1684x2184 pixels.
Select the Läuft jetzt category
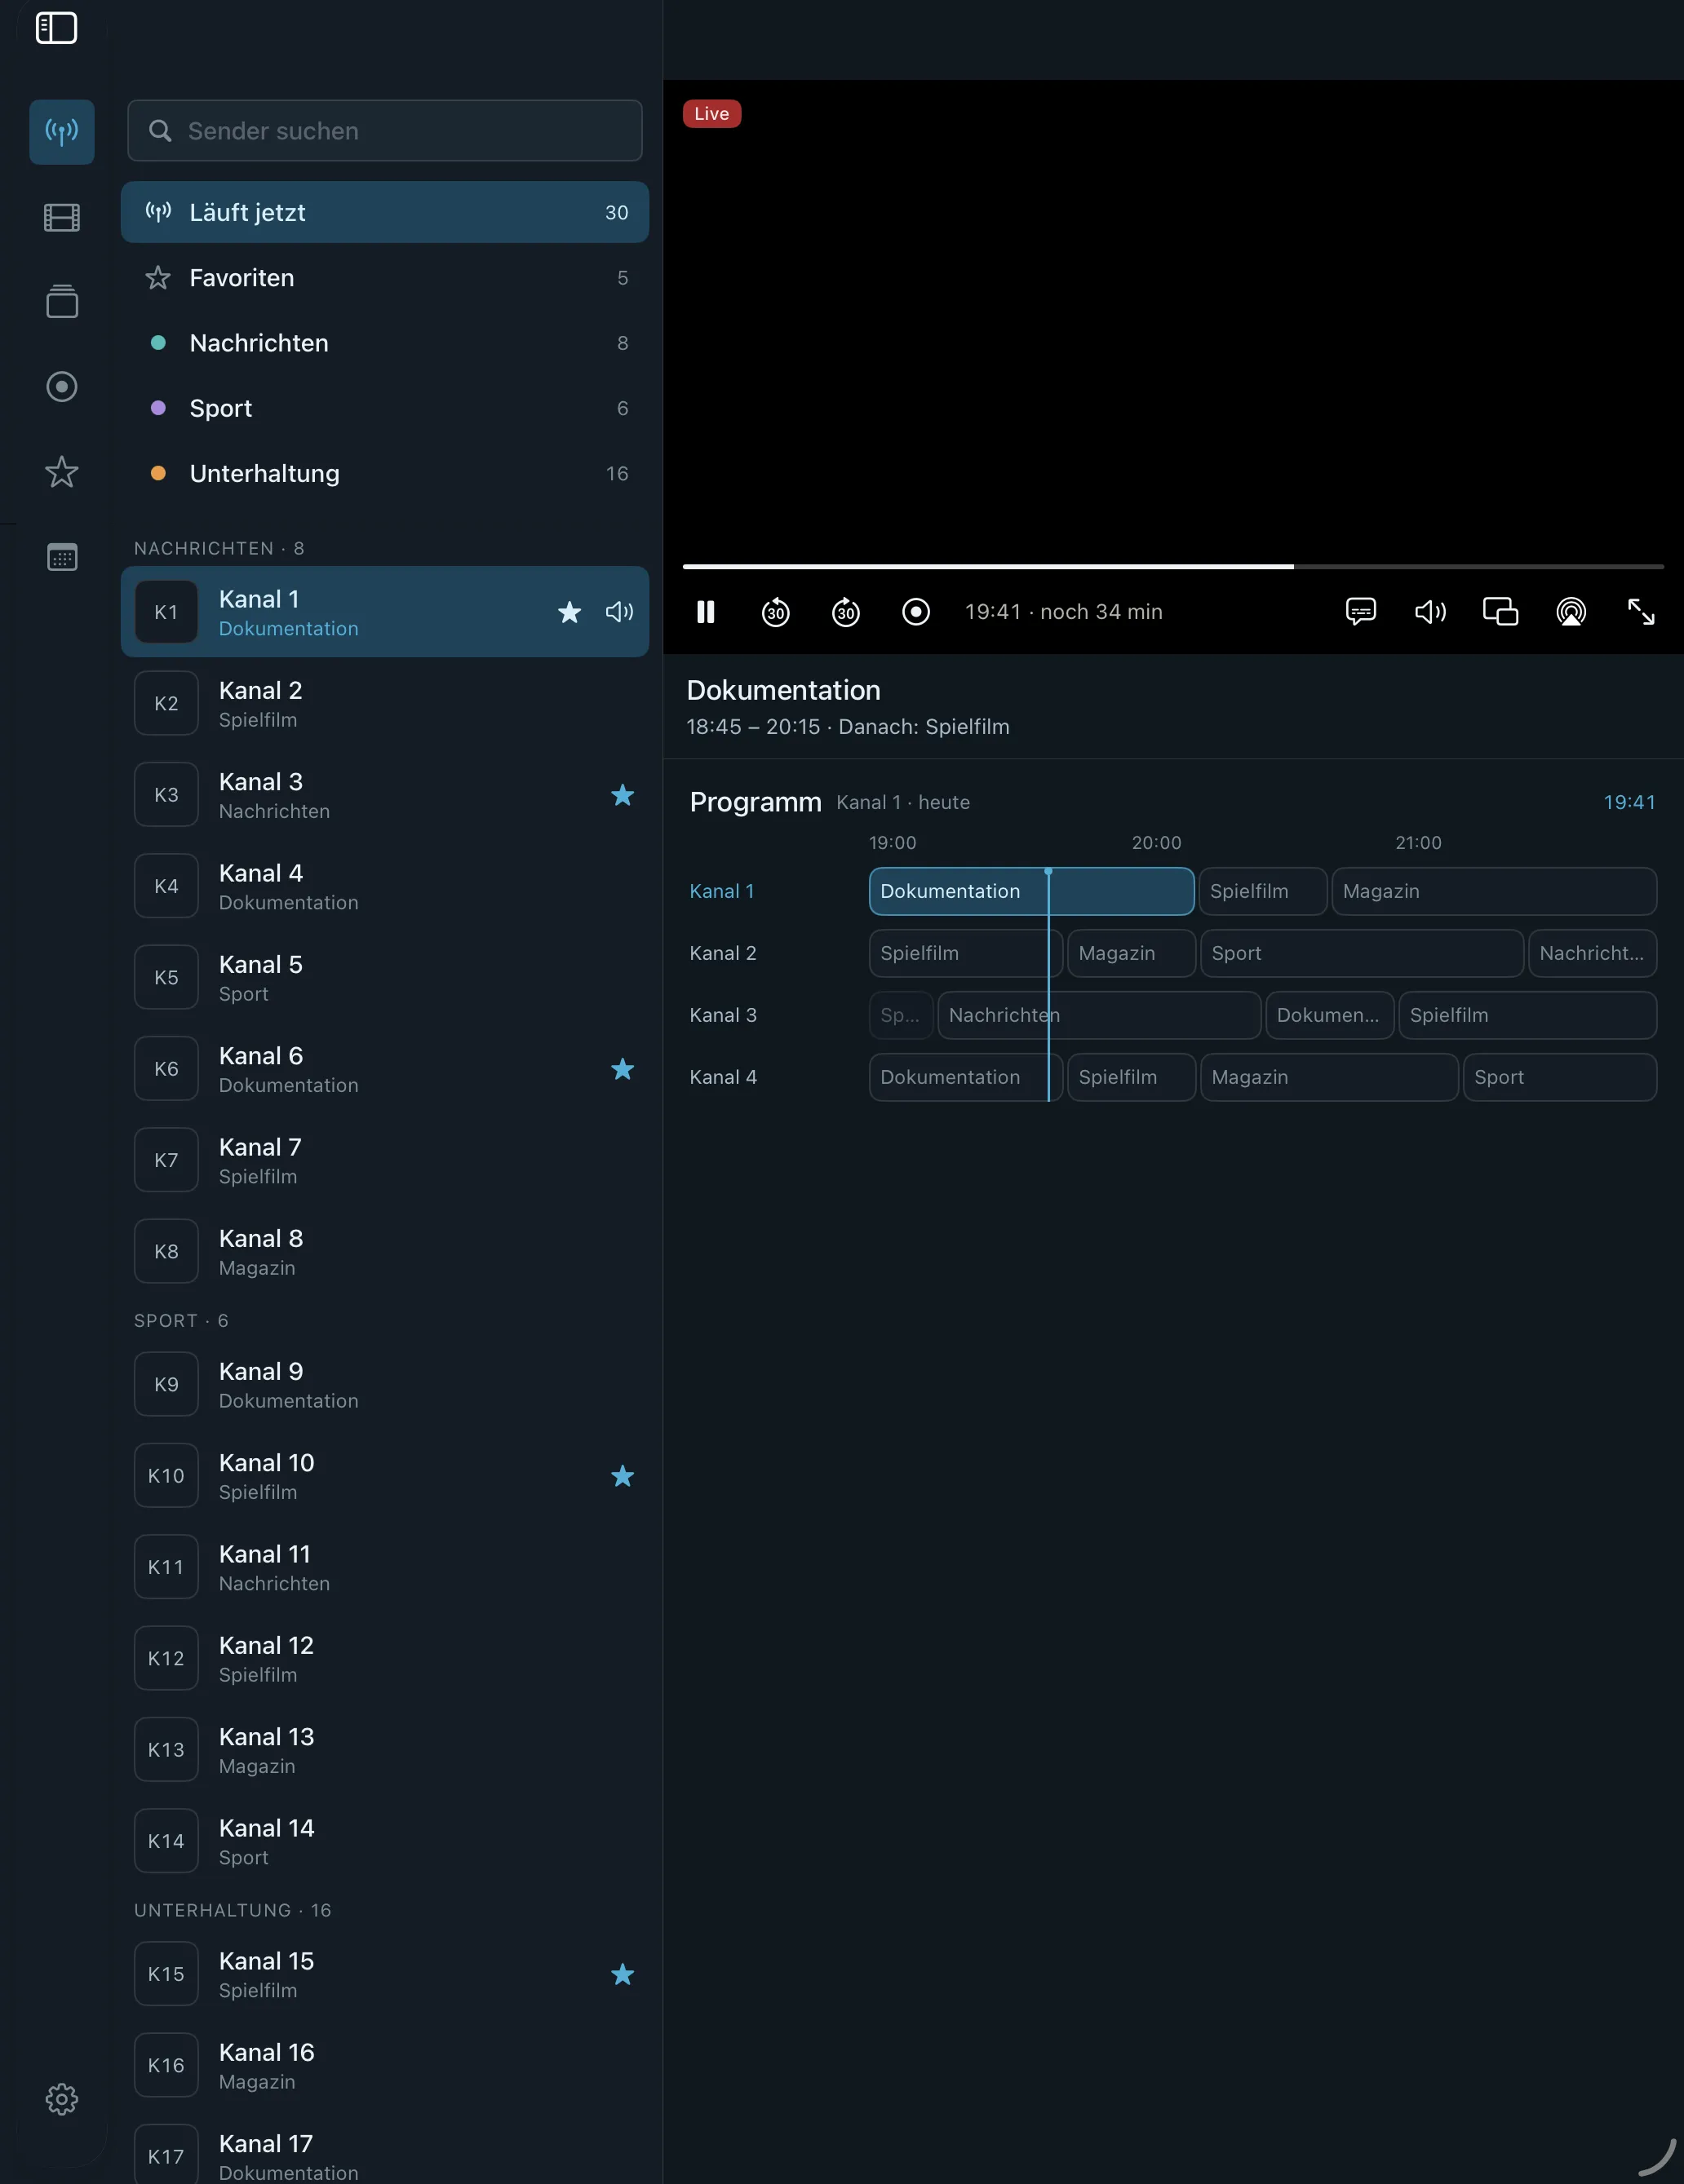(385, 212)
